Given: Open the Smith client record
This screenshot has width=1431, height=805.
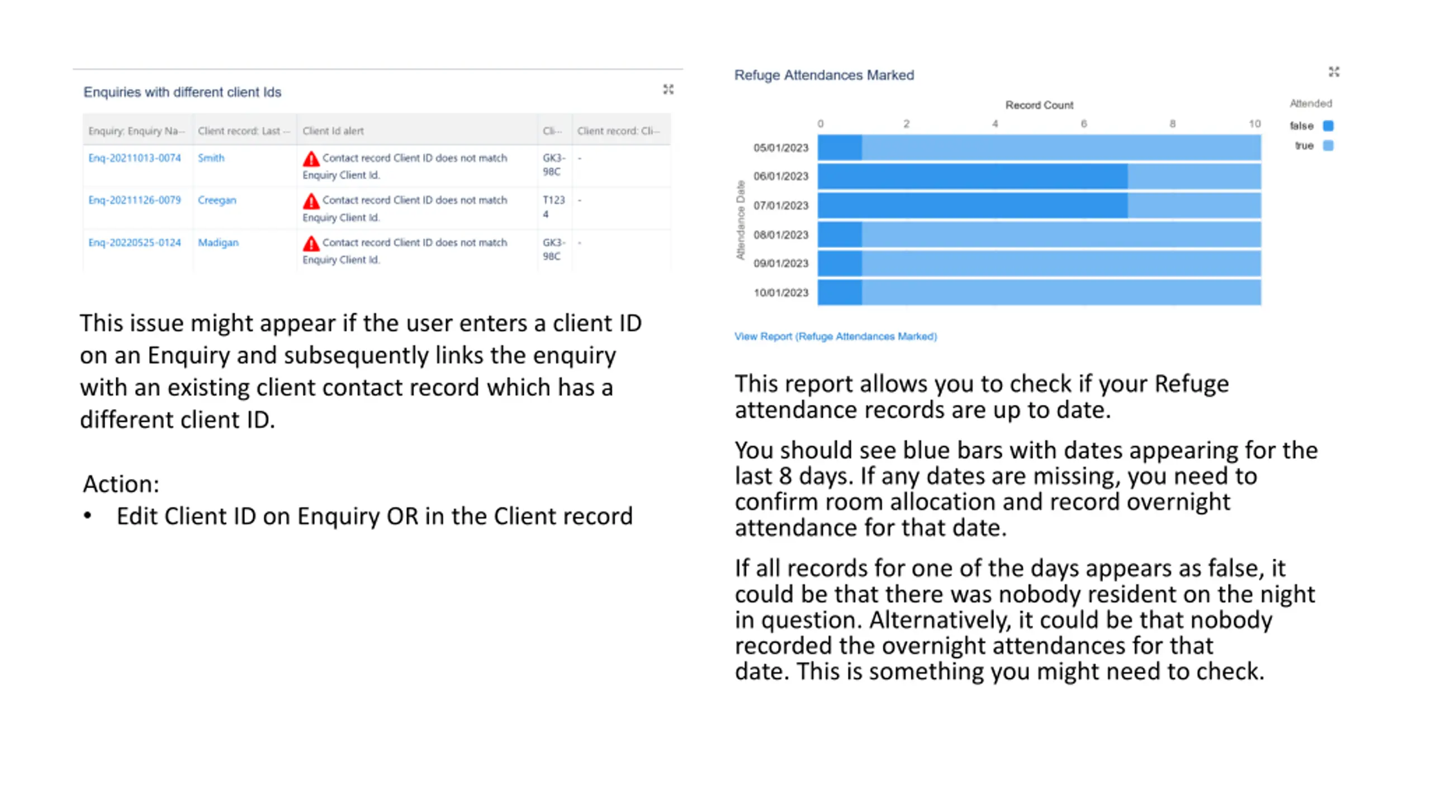Looking at the screenshot, I should pos(211,158).
